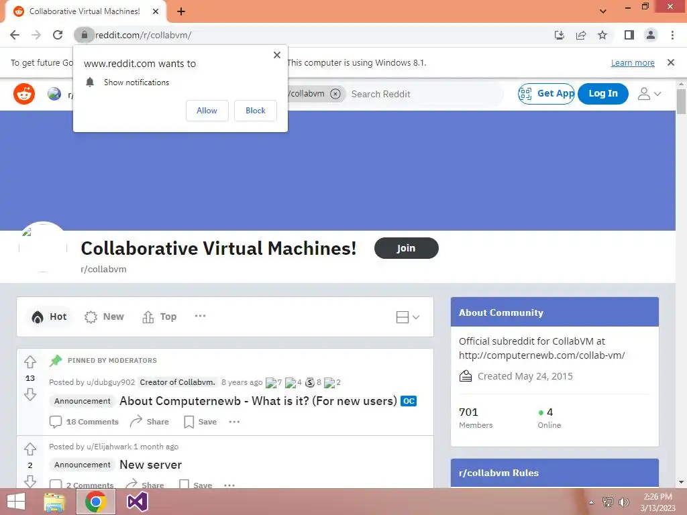
Task: Expand the user account dropdown
Action: 649,94
